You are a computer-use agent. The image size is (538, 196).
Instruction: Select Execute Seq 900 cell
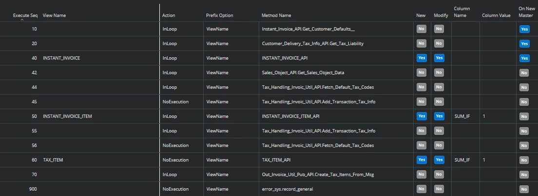click(33, 189)
